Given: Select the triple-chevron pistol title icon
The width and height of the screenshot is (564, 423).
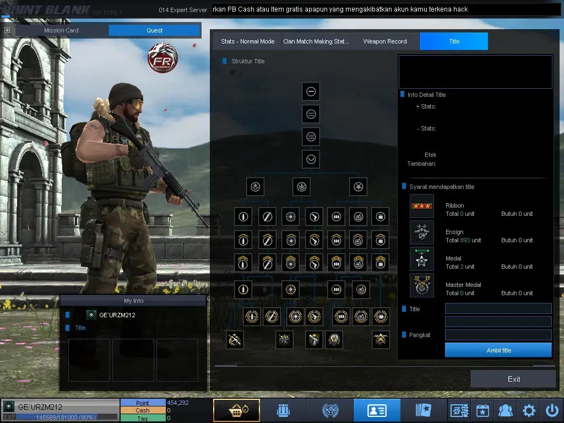Looking at the screenshot, I should pyautogui.click(x=314, y=263).
